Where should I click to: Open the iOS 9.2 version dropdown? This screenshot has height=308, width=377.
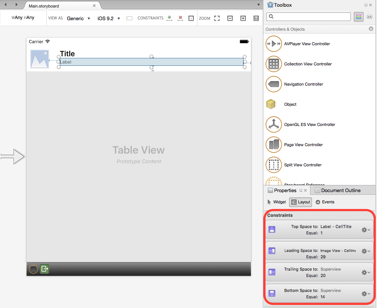coord(109,18)
